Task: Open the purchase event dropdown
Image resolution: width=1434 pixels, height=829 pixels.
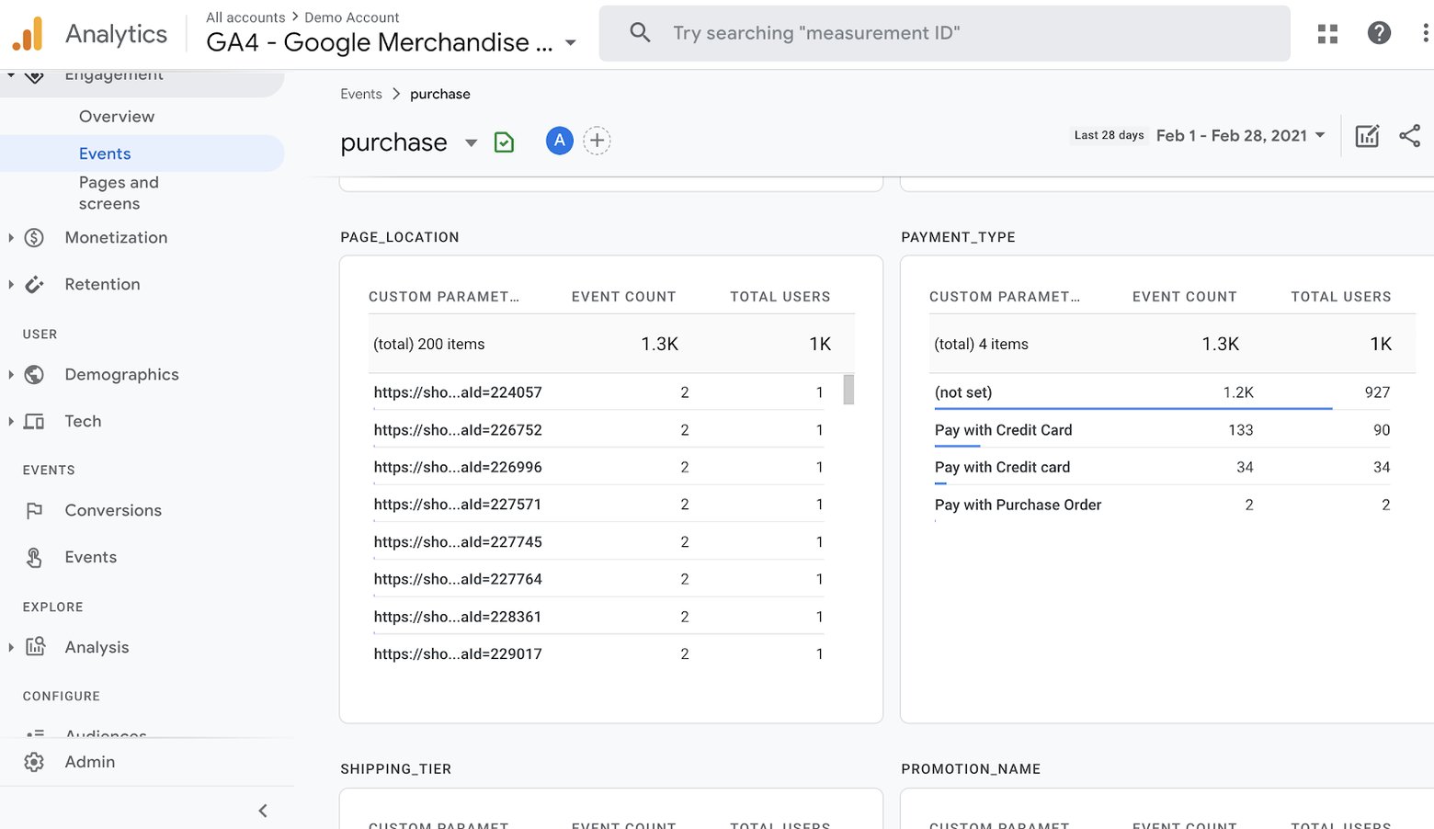Action: (x=471, y=143)
